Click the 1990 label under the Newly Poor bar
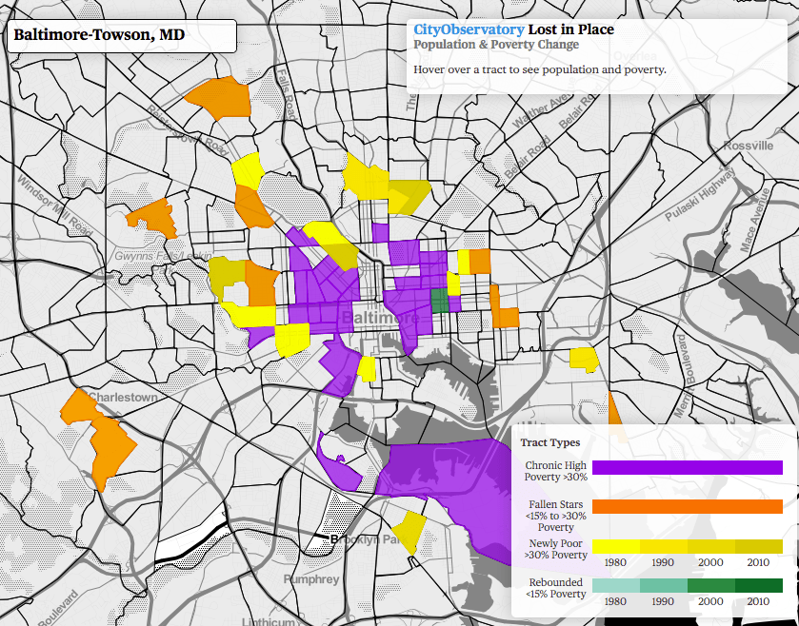This screenshot has height=626, width=799. pos(664,562)
